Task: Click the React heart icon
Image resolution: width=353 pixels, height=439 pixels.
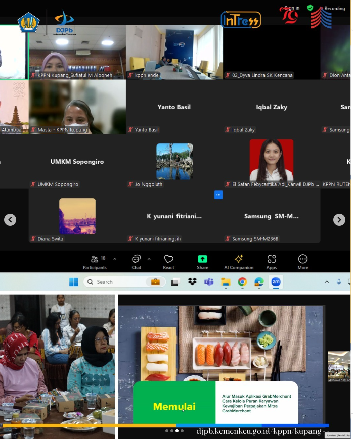Action: [x=169, y=261]
